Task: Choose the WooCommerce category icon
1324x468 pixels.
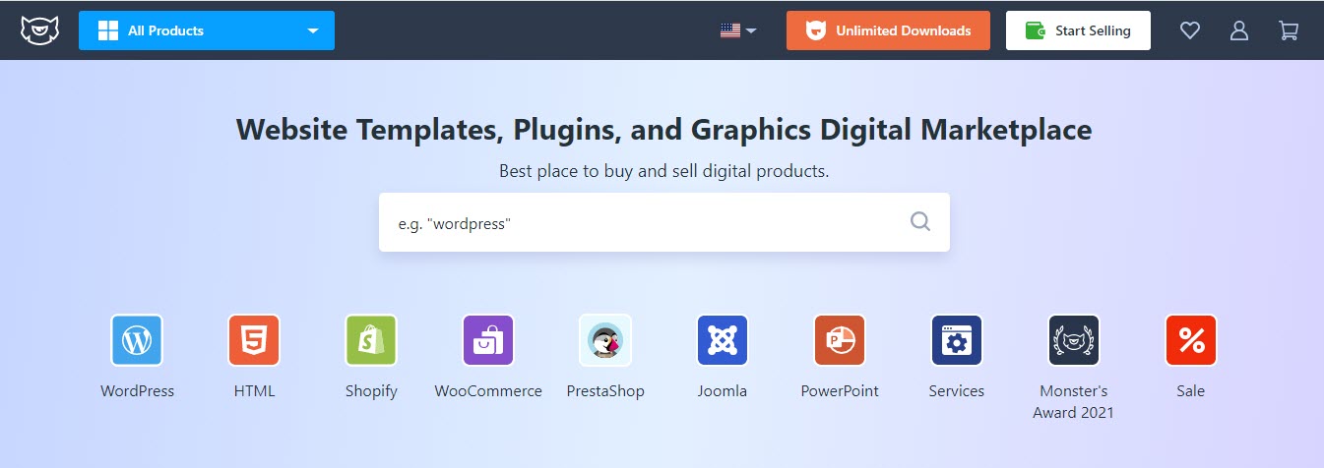Action: pos(488,340)
